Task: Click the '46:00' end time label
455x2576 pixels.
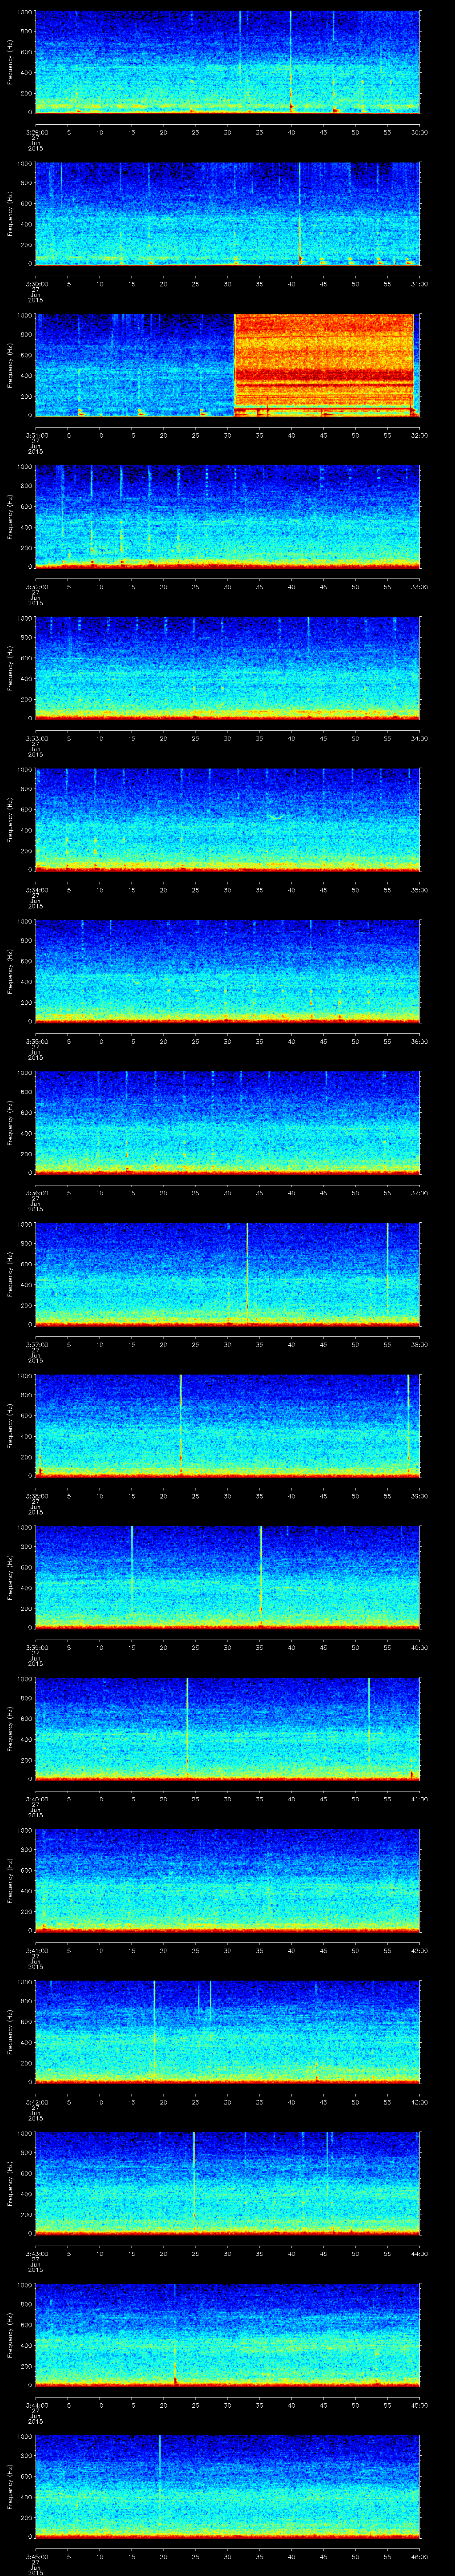Action: [420, 2557]
